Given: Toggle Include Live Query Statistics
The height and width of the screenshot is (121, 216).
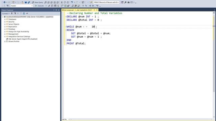Looking at the screenshot, I should click(65, 6).
